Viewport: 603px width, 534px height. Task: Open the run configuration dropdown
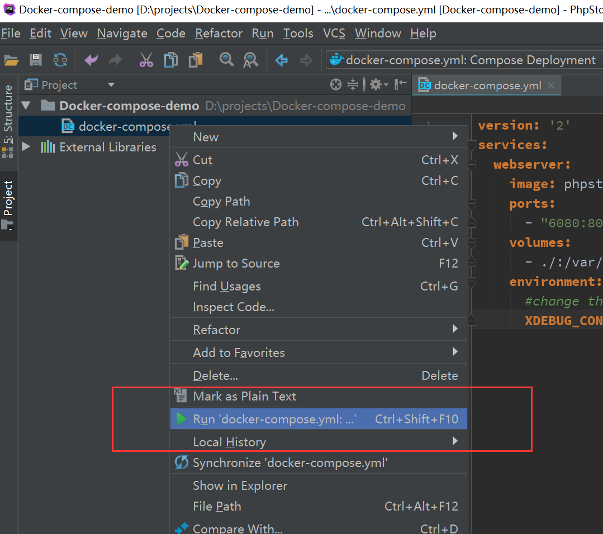(x=463, y=60)
